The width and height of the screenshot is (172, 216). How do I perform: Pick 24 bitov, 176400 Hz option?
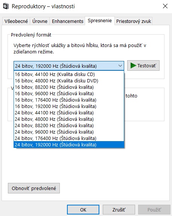[69, 138]
